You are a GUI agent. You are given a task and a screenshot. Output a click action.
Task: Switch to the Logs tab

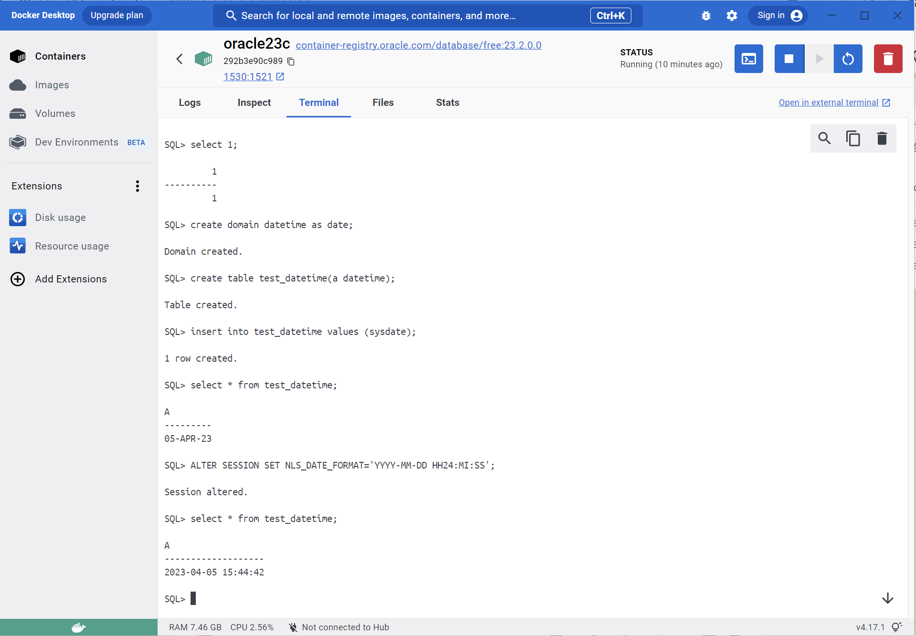pyautogui.click(x=190, y=103)
